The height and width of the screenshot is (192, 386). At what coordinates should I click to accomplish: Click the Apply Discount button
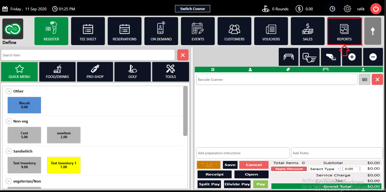click(x=289, y=169)
